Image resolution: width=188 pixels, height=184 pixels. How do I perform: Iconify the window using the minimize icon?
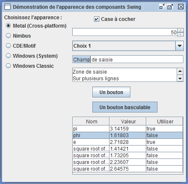click(x=162, y=7)
